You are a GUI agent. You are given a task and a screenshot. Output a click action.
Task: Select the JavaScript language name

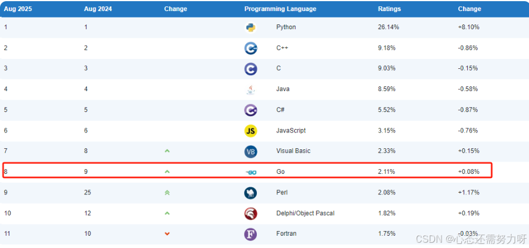coord(291,130)
